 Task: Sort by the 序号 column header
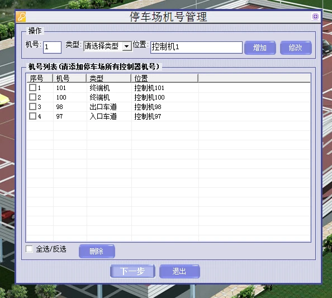pyautogui.click(x=40, y=78)
